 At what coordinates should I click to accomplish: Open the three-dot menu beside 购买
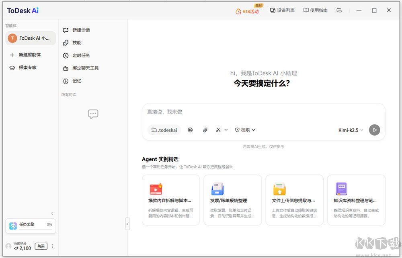pos(52,246)
